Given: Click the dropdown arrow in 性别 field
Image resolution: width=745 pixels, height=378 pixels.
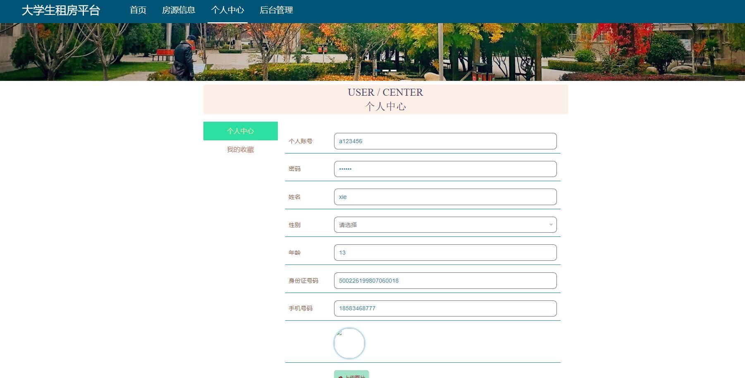Looking at the screenshot, I should [x=550, y=225].
